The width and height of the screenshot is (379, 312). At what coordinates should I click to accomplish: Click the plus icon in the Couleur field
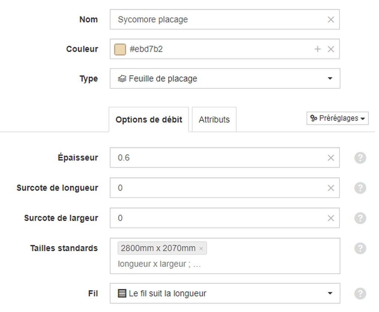(x=317, y=49)
